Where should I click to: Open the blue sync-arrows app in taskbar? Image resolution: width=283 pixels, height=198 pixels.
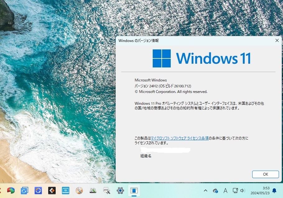click(x=24, y=191)
